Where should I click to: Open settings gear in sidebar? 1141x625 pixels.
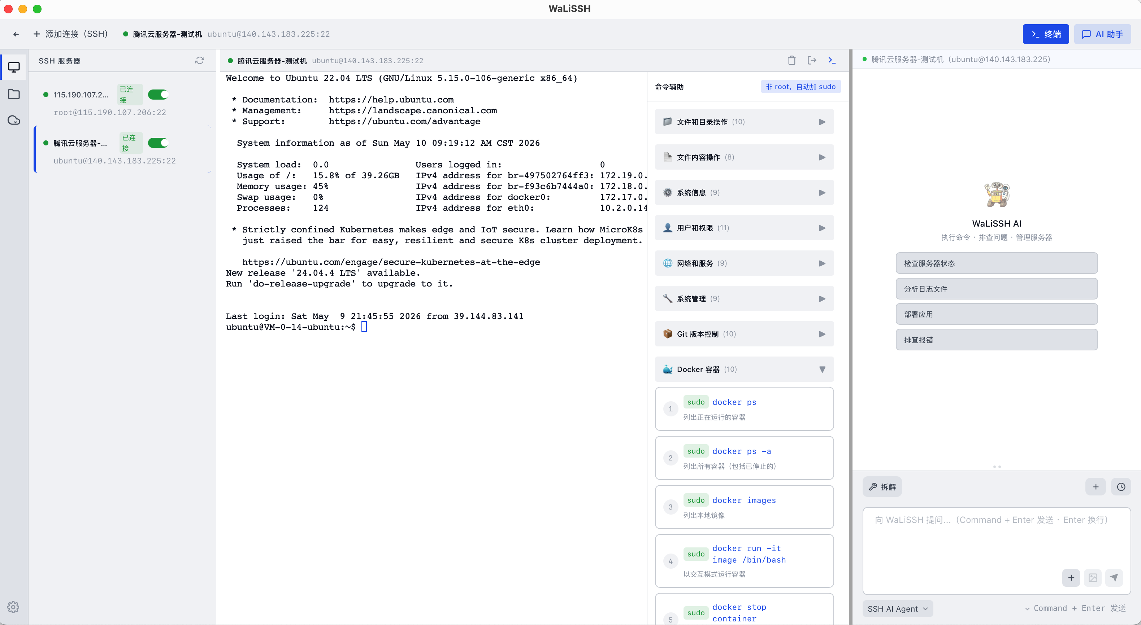click(13, 607)
